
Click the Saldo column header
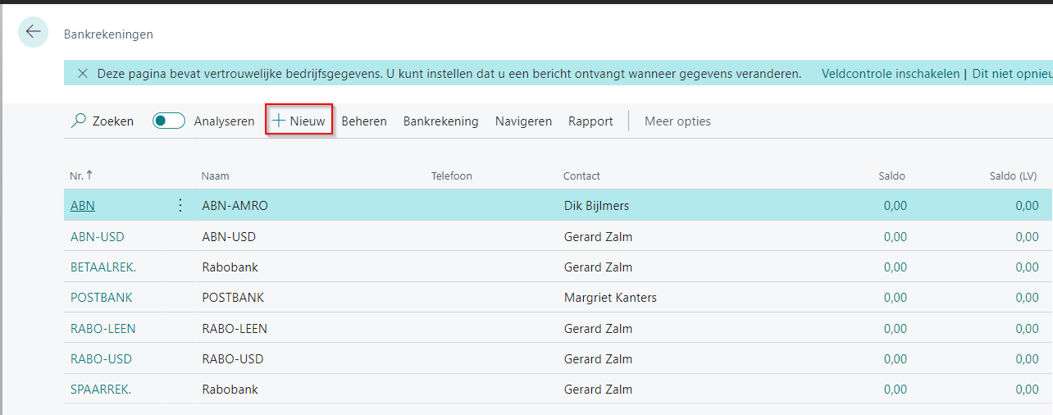point(891,176)
